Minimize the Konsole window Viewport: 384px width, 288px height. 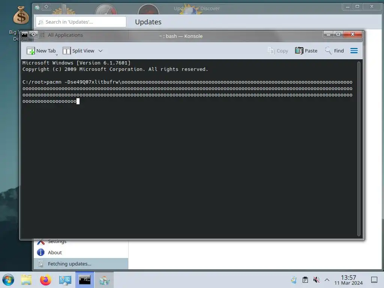pos(328,34)
